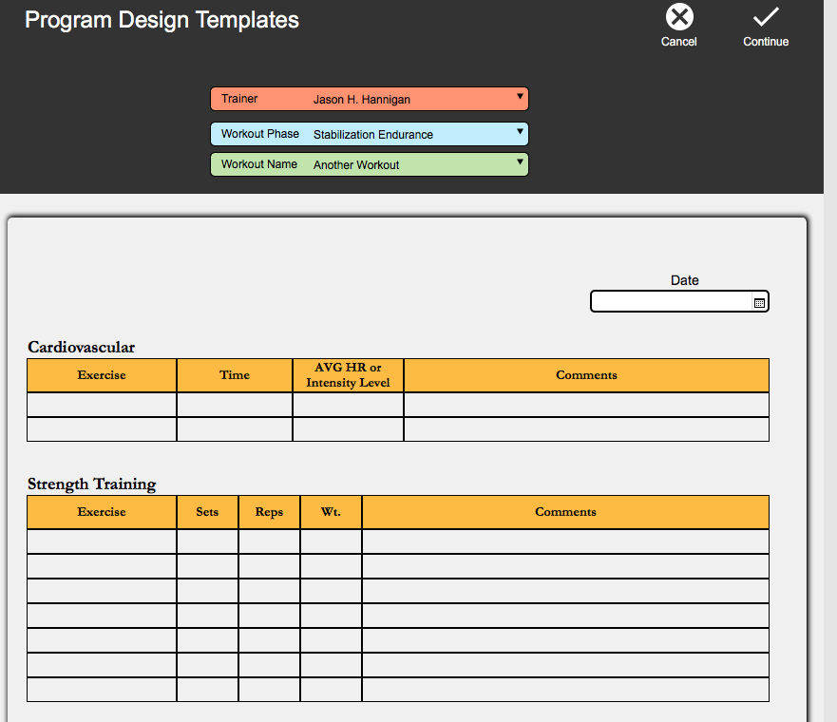Viewport: 837px width, 722px height.
Task: Click the Time column header
Action: click(x=235, y=375)
